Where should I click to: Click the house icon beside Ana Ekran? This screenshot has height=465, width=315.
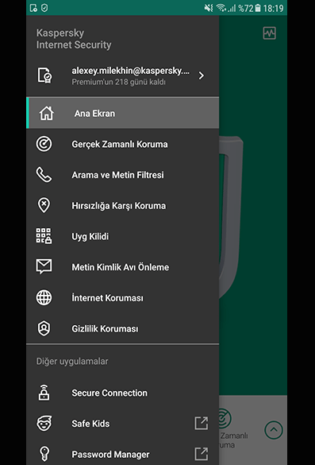click(x=47, y=114)
